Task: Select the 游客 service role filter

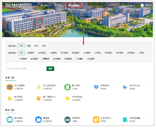Action: point(29,46)
